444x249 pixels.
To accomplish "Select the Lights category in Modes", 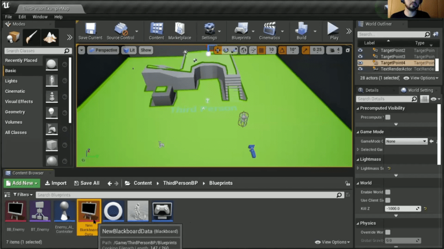I will [11, 81].
